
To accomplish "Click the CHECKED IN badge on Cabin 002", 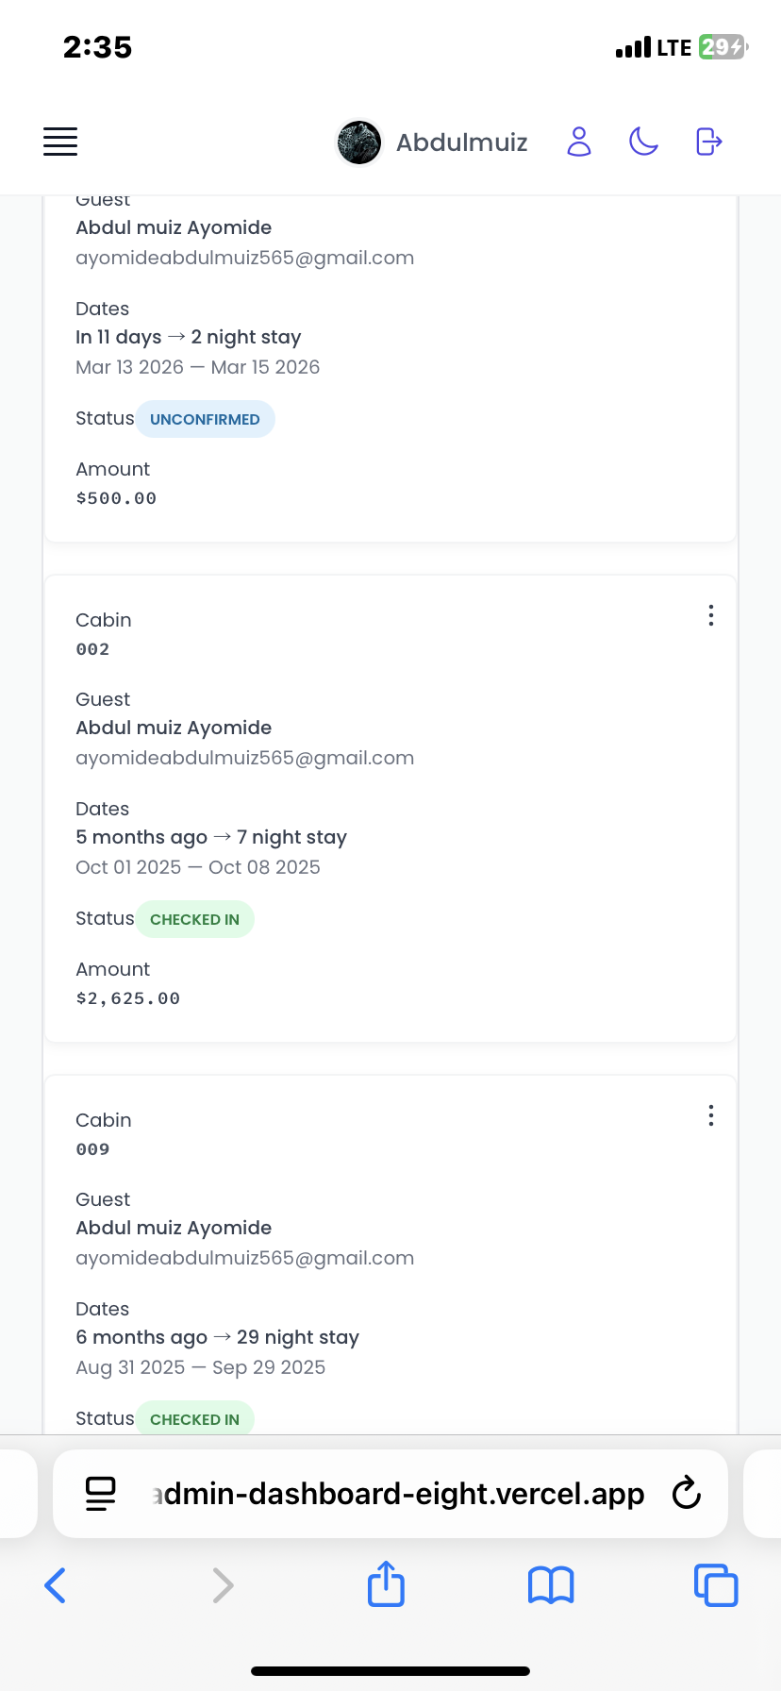I will point(194,918).
